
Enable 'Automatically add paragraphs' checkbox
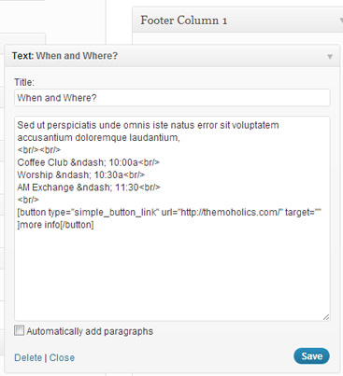tap(19, 330)
